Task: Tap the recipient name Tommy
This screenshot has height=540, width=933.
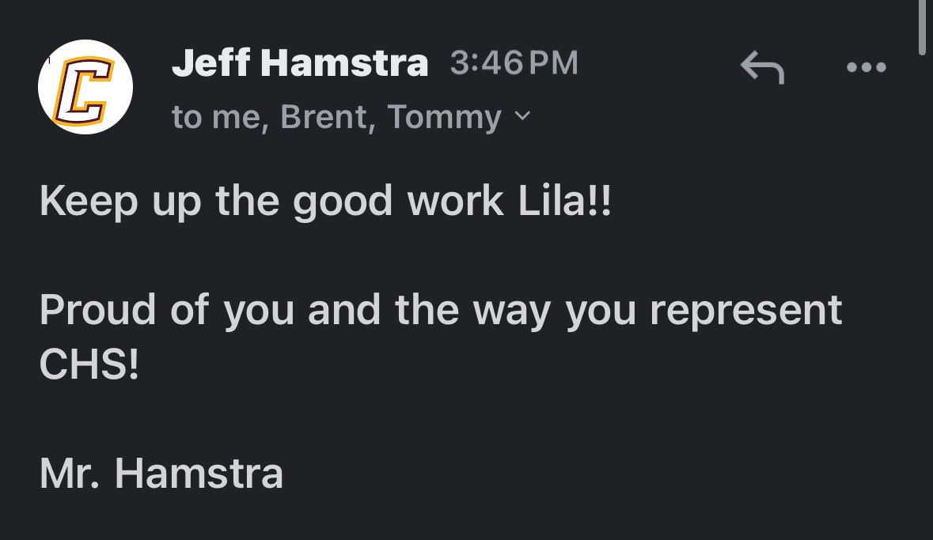Action: (x=445, y=118)
